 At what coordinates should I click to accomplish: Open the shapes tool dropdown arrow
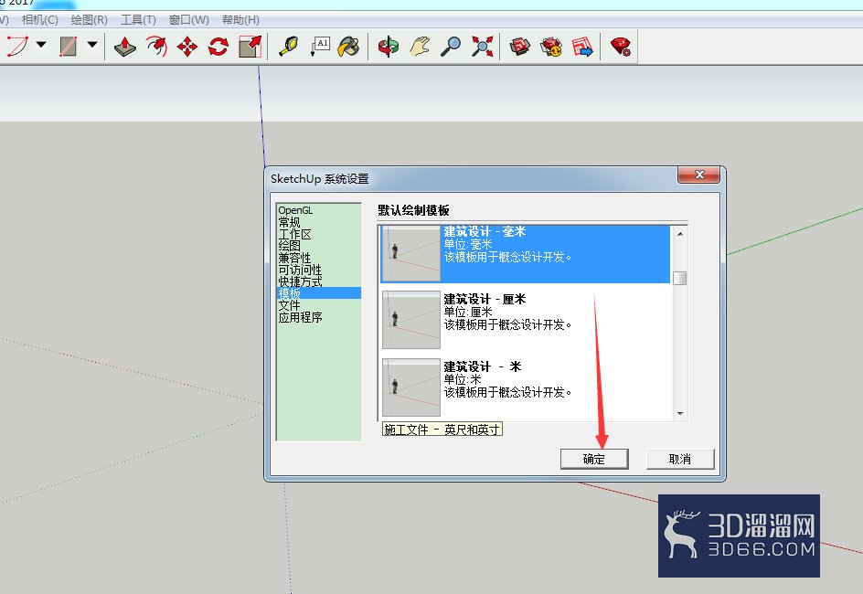(92, 45)
